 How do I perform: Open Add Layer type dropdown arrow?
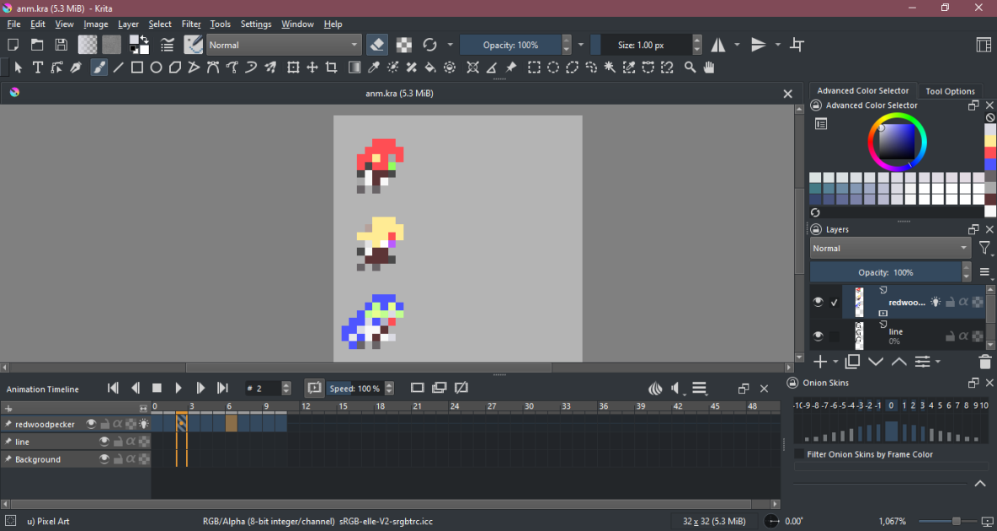click(834, 362)
